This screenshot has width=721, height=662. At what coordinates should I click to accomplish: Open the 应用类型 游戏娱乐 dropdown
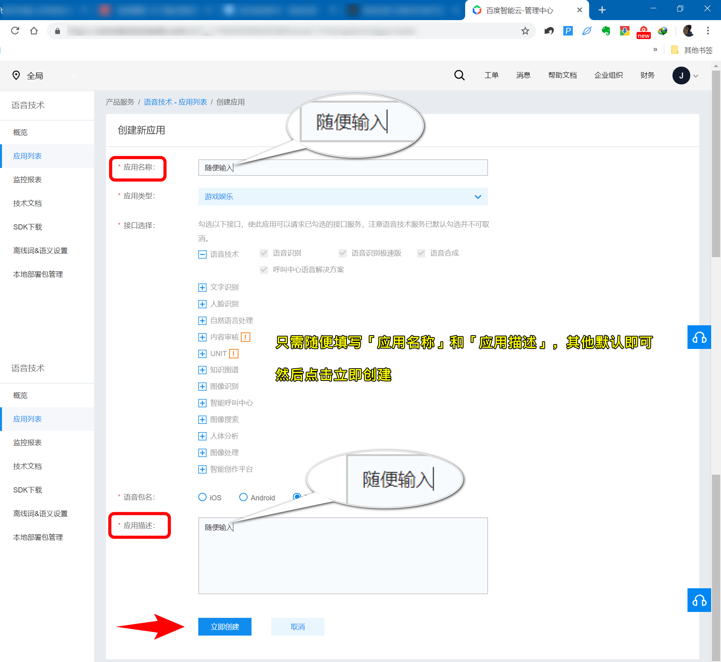pos(343,196)
